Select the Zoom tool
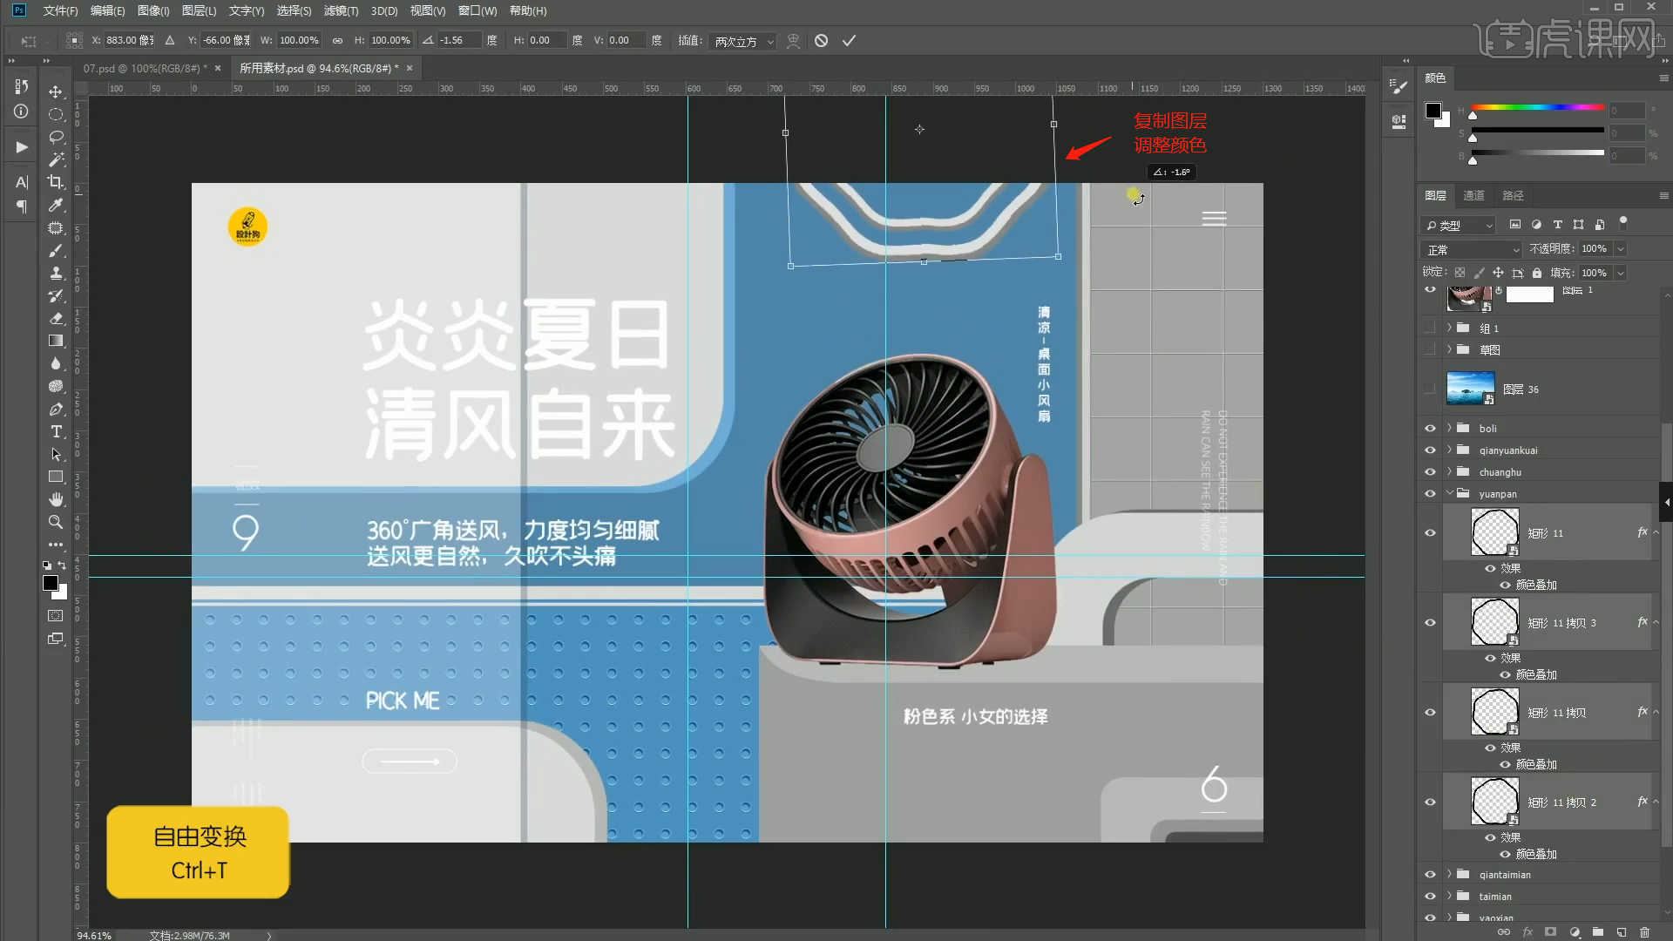1673x941 pixels. coord(56,522)
